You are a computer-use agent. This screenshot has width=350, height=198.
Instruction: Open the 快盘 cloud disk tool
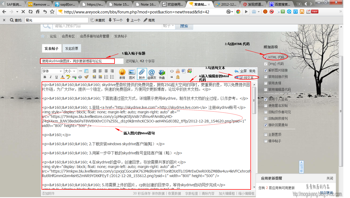(x=162, y=74)
